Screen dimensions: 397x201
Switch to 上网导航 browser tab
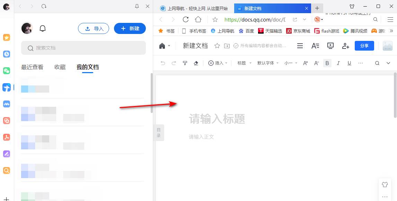pyautogui.click(x=194, y=8)
